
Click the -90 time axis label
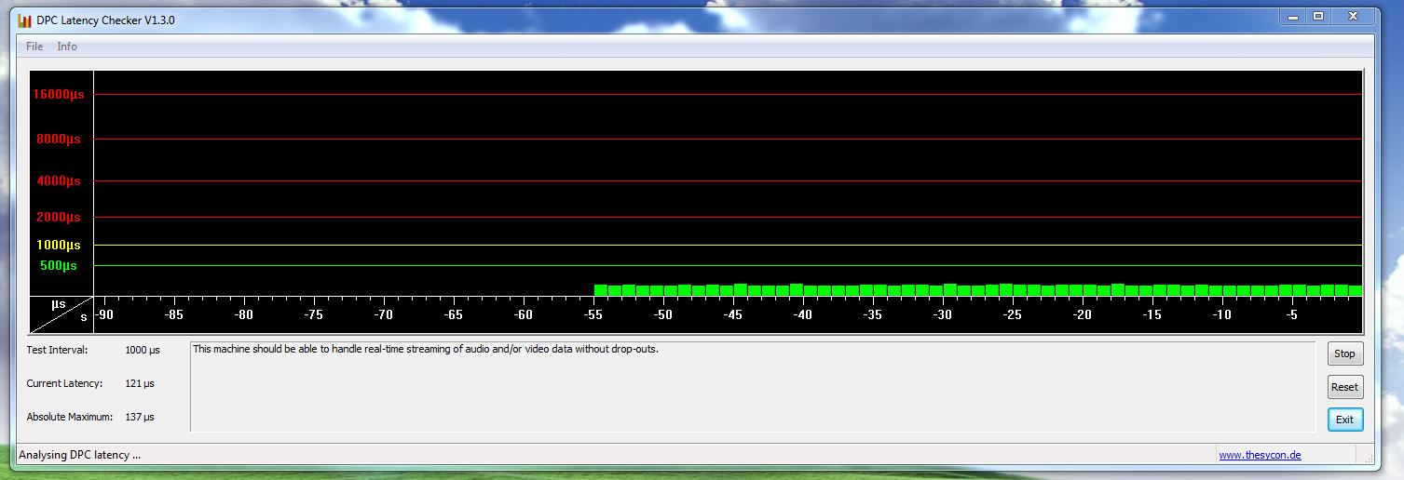pos(103,315)
